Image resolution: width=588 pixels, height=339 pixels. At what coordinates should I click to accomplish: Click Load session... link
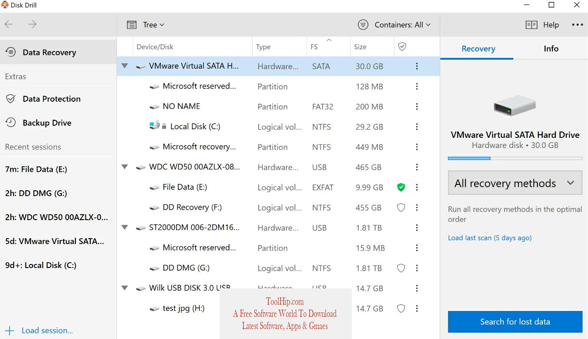(39, 330)
